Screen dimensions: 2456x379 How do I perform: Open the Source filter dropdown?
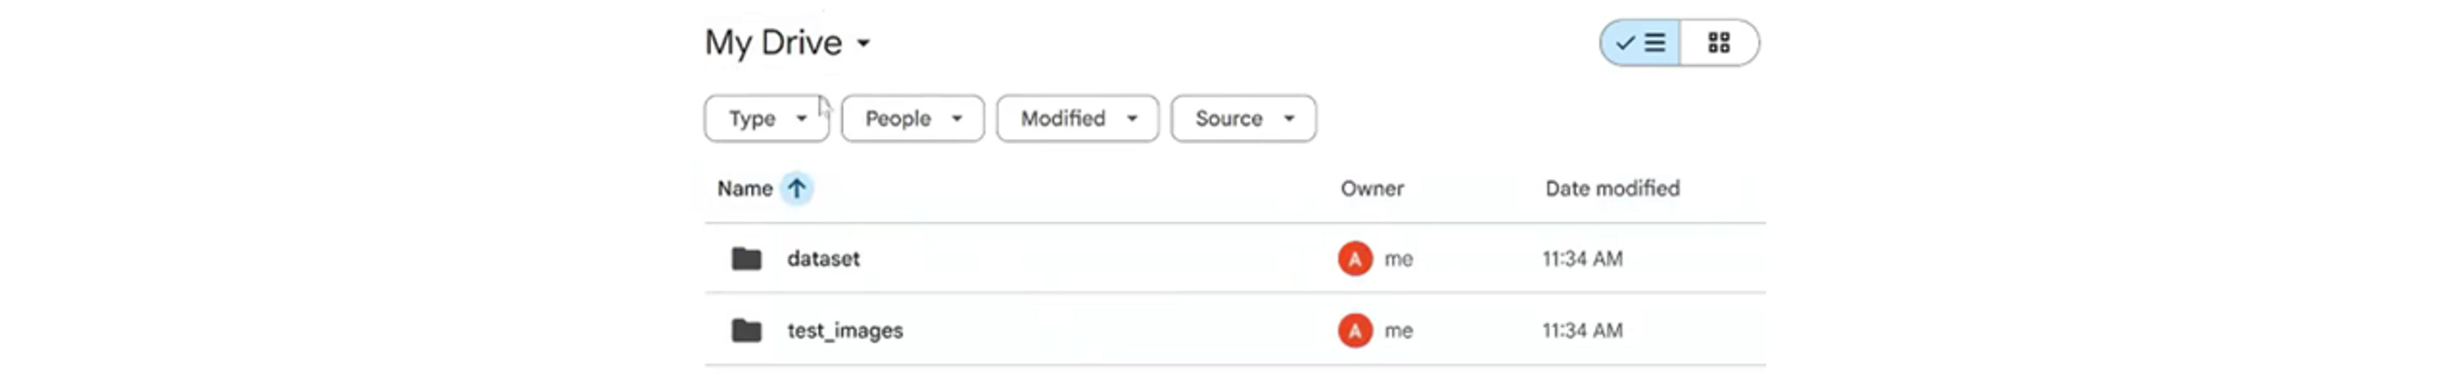1243,119
